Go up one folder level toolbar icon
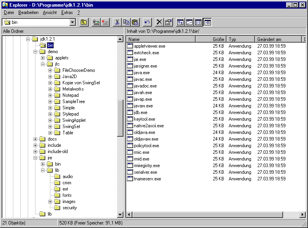 (84, 22)
